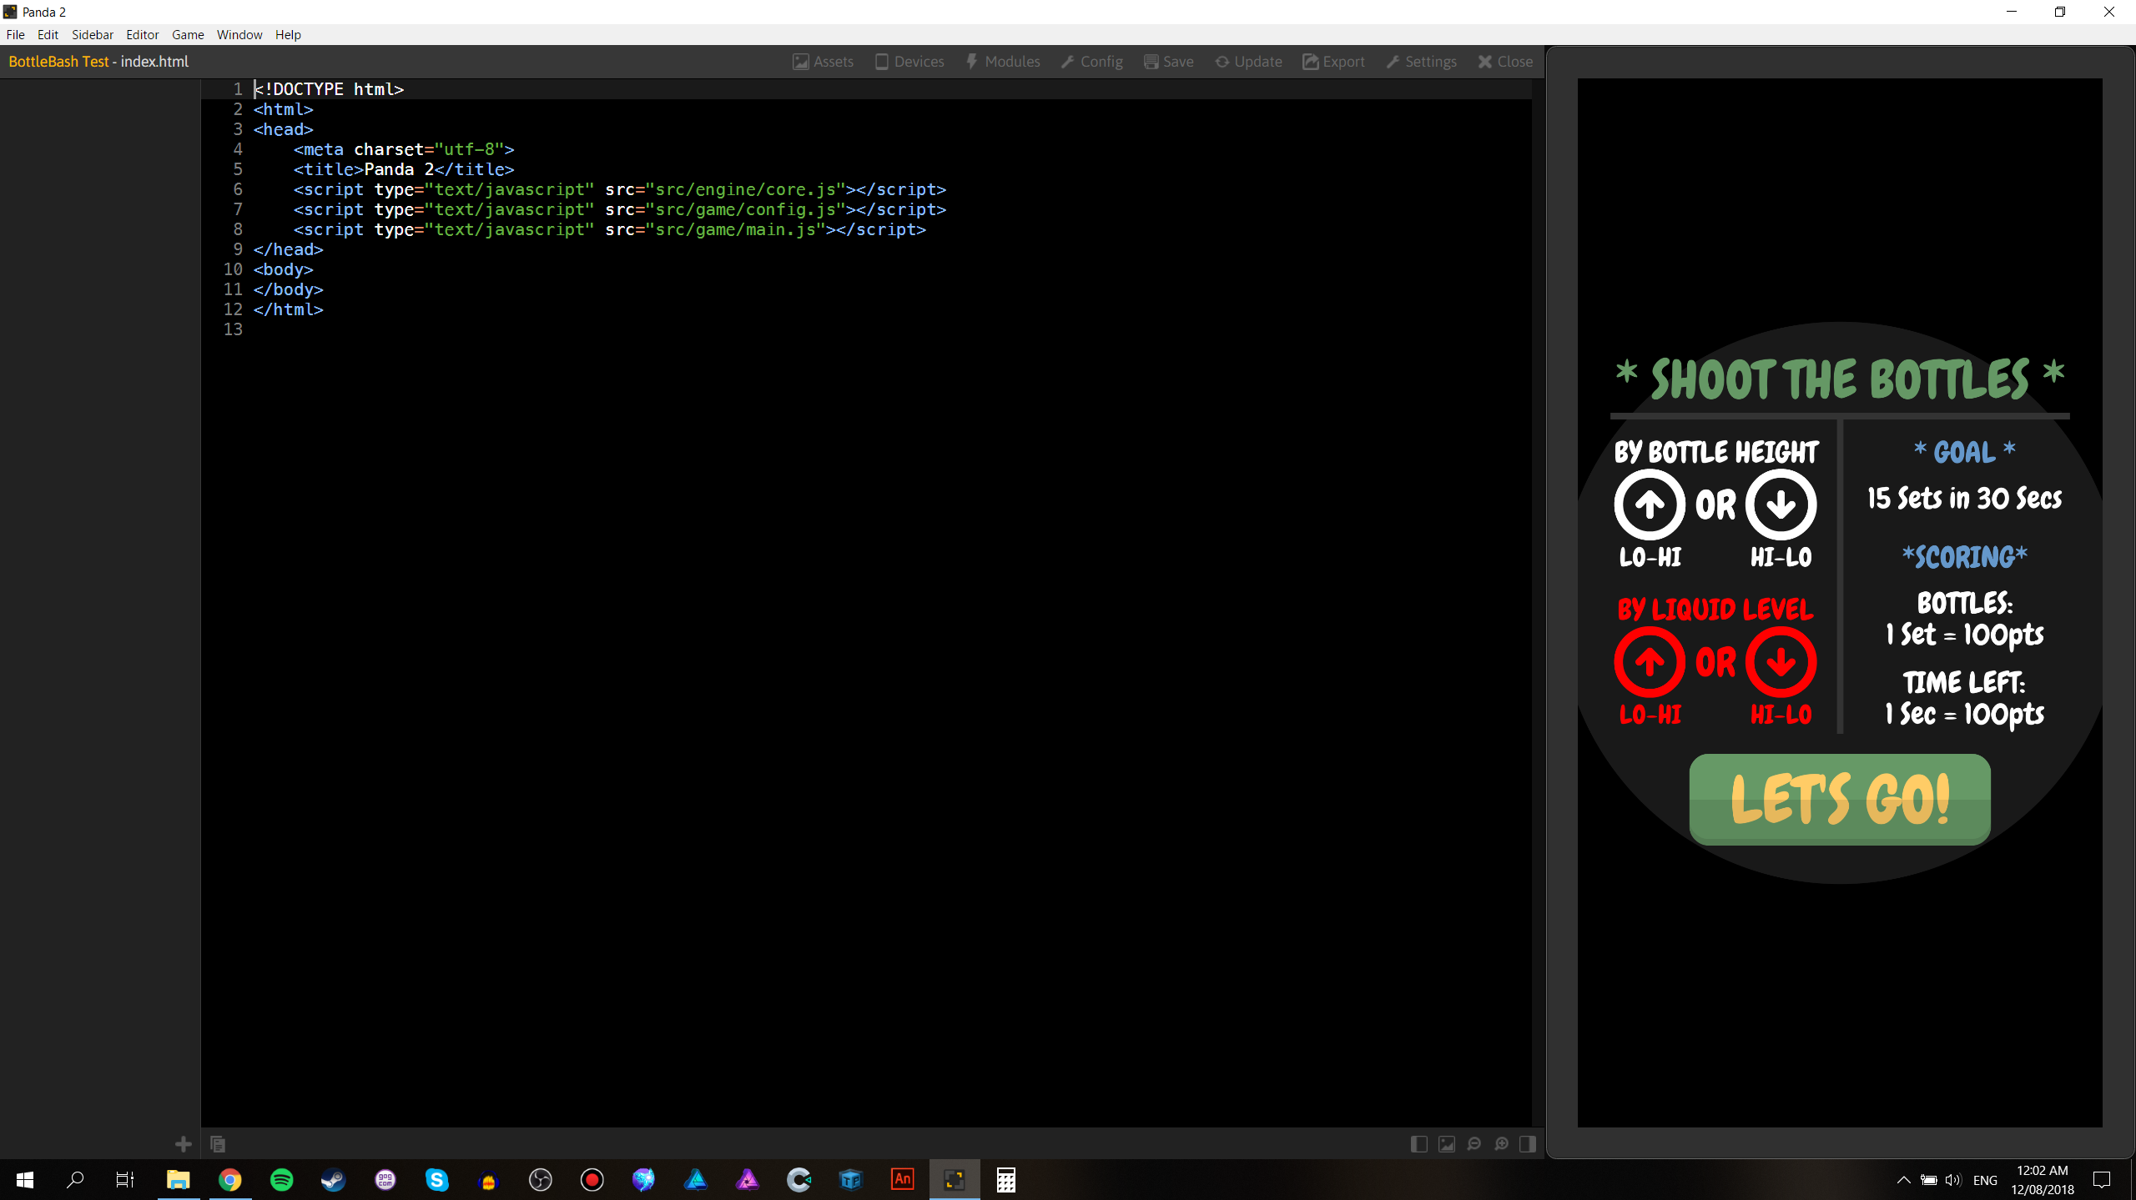Open Adobe Animate from the taskbar

(902, 1180)
